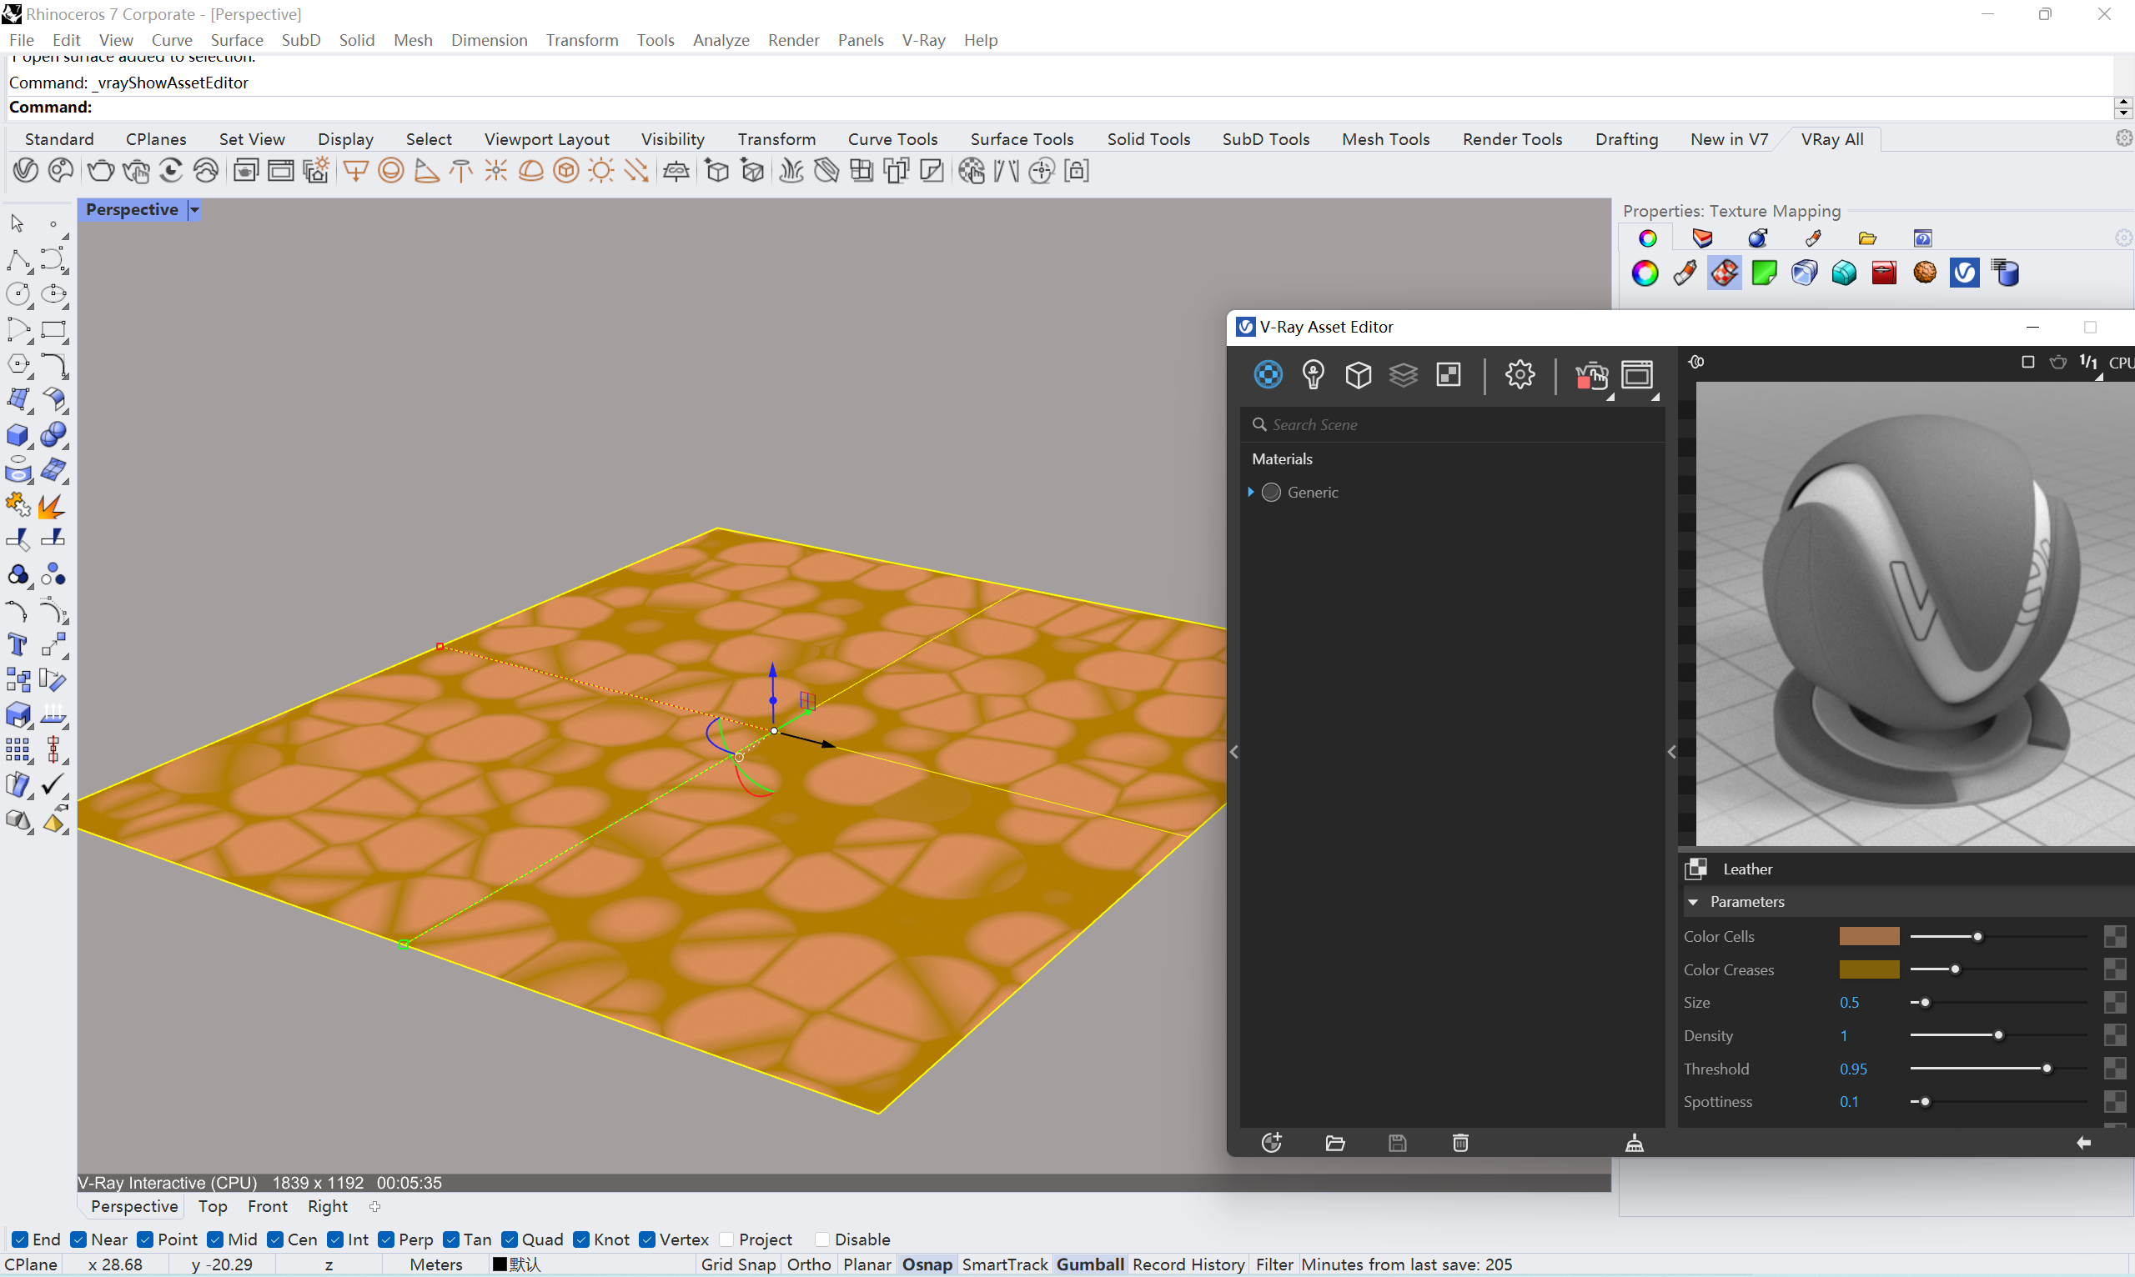The width and height of the screenshot is (2135, 1277).
Task: Open the Perspective viewport dropdown arrow
Action: (x=194, y=210)
